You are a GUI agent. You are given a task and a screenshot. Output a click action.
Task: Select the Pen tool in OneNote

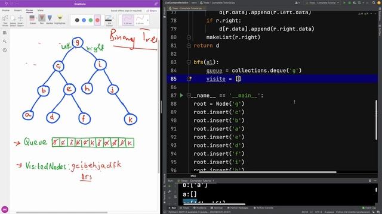click(x=42, y=20)
